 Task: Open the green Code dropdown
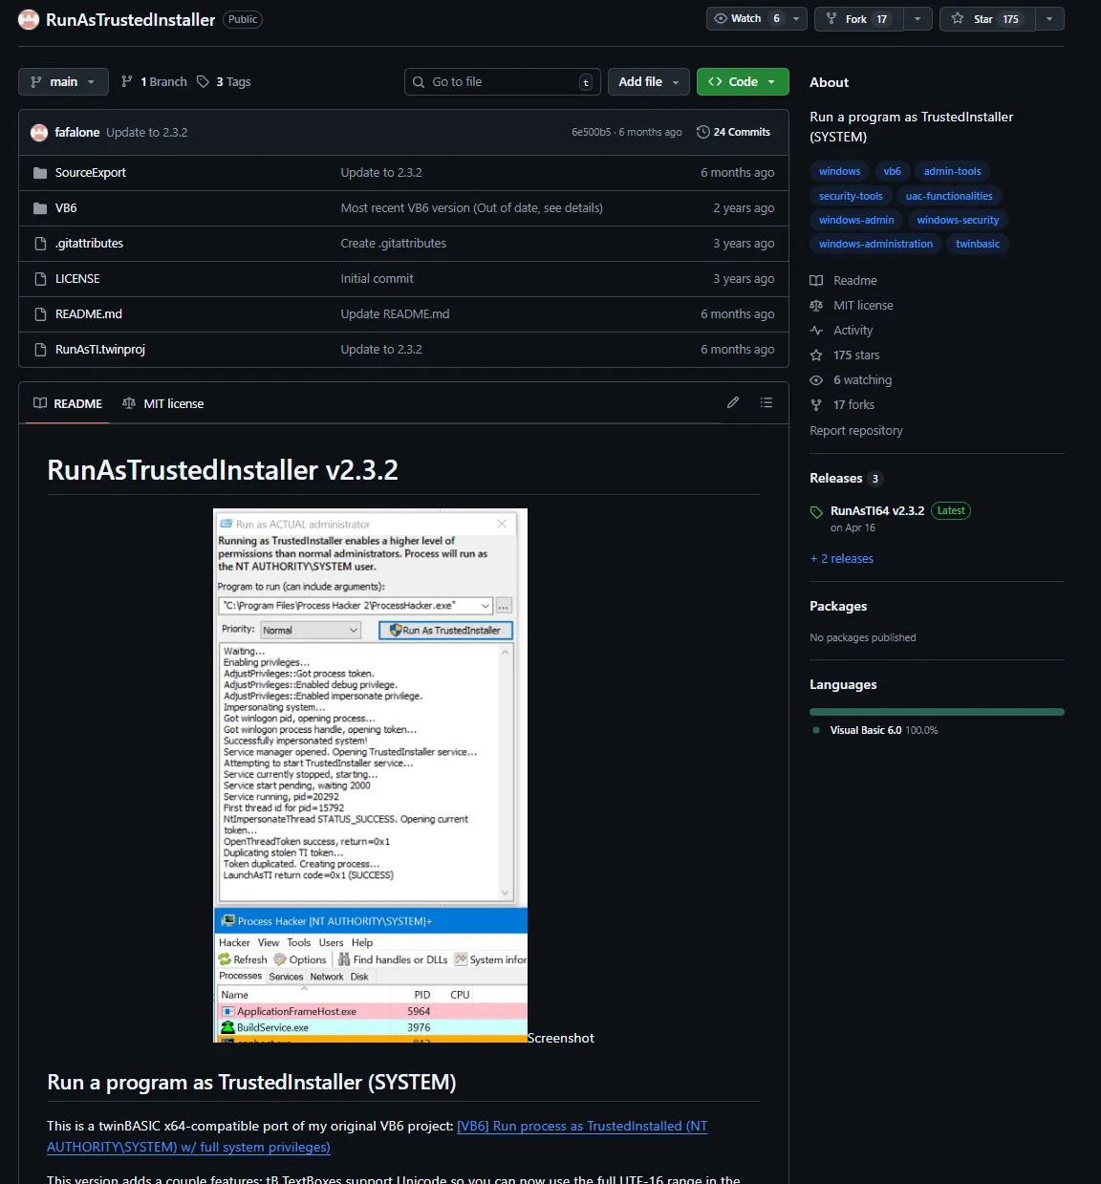point(743,82)
